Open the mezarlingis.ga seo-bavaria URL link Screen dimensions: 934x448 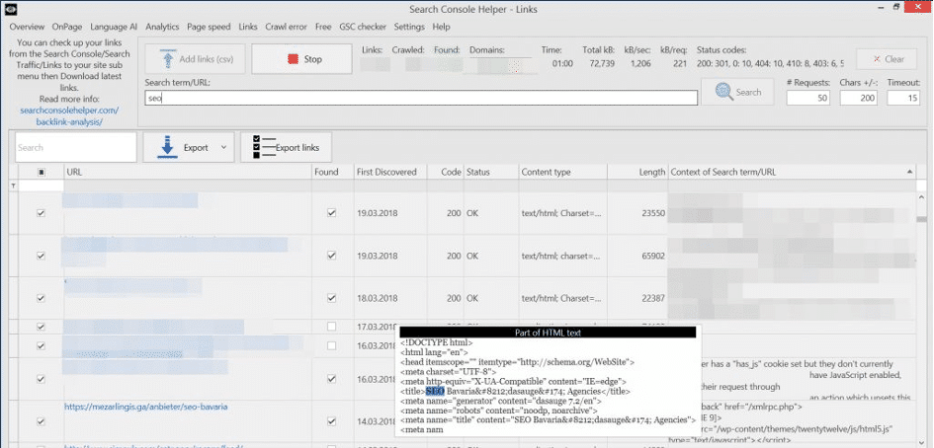tap(146, 407)
